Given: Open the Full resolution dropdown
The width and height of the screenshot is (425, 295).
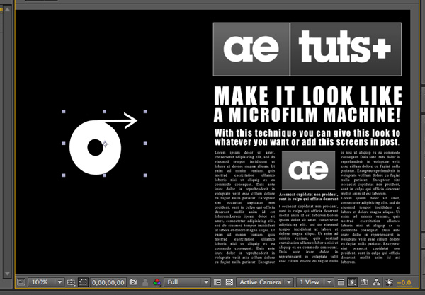Looking at the screenshot, I should point(187,282).
